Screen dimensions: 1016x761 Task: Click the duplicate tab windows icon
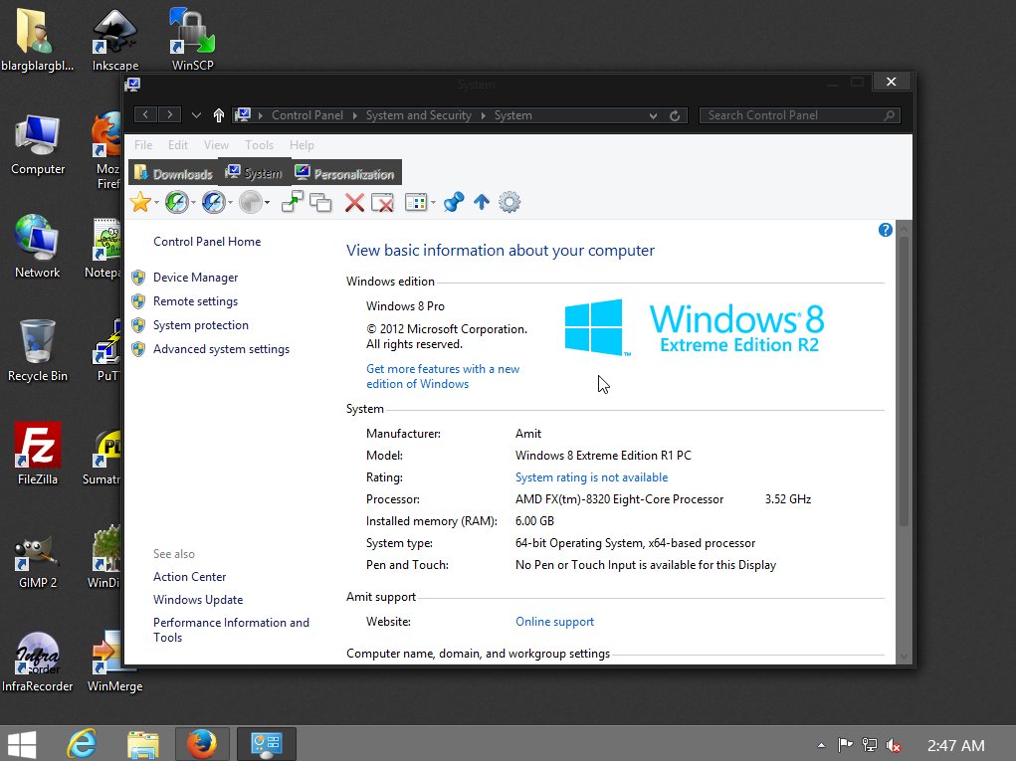[x=320, y=203]
